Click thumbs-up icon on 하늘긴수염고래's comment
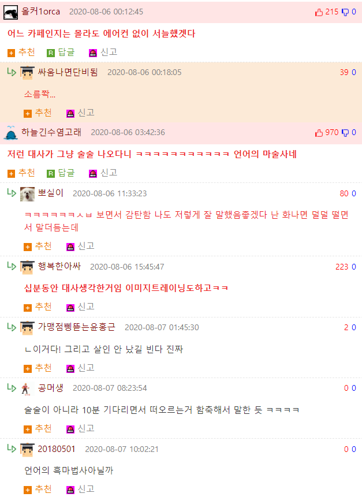 319,133
